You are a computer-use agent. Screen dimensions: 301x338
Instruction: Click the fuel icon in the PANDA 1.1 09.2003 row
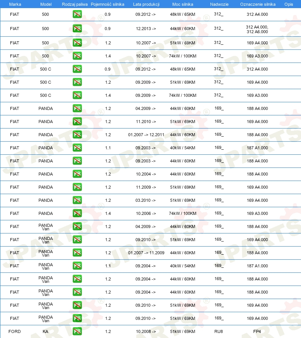click(77, 148)
